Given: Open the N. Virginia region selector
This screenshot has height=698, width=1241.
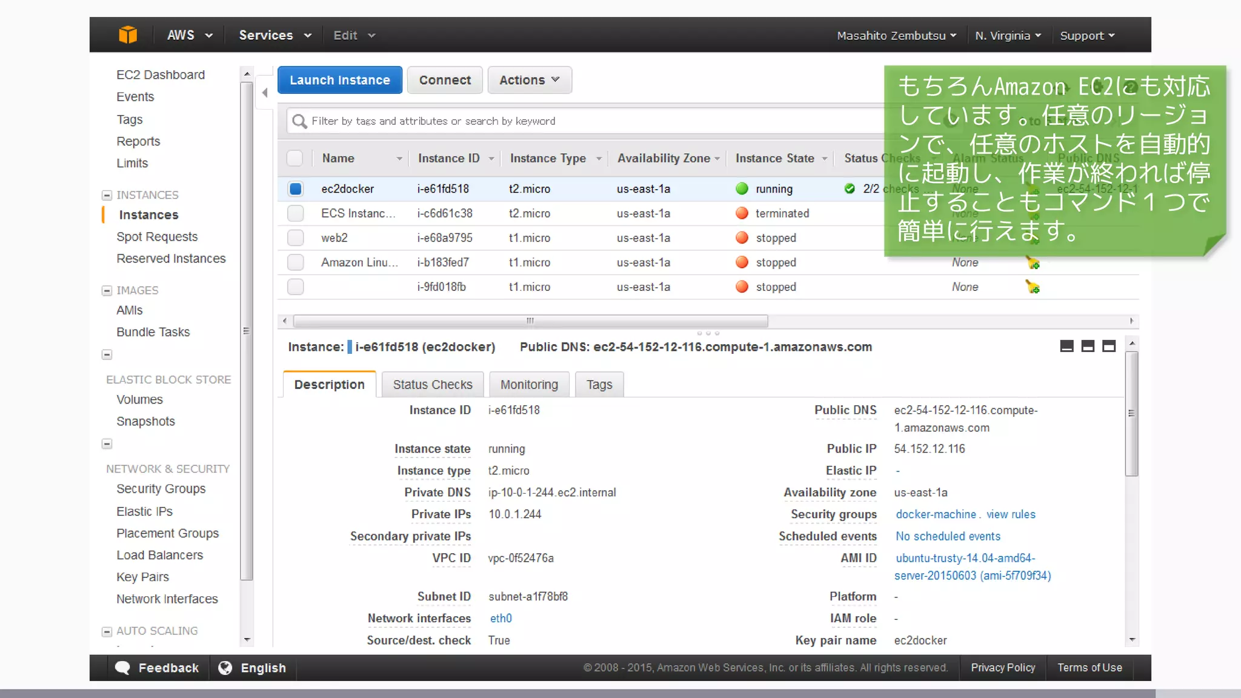Looking at the screenshot, I should pyautogui.click(x=1008, y=36).
